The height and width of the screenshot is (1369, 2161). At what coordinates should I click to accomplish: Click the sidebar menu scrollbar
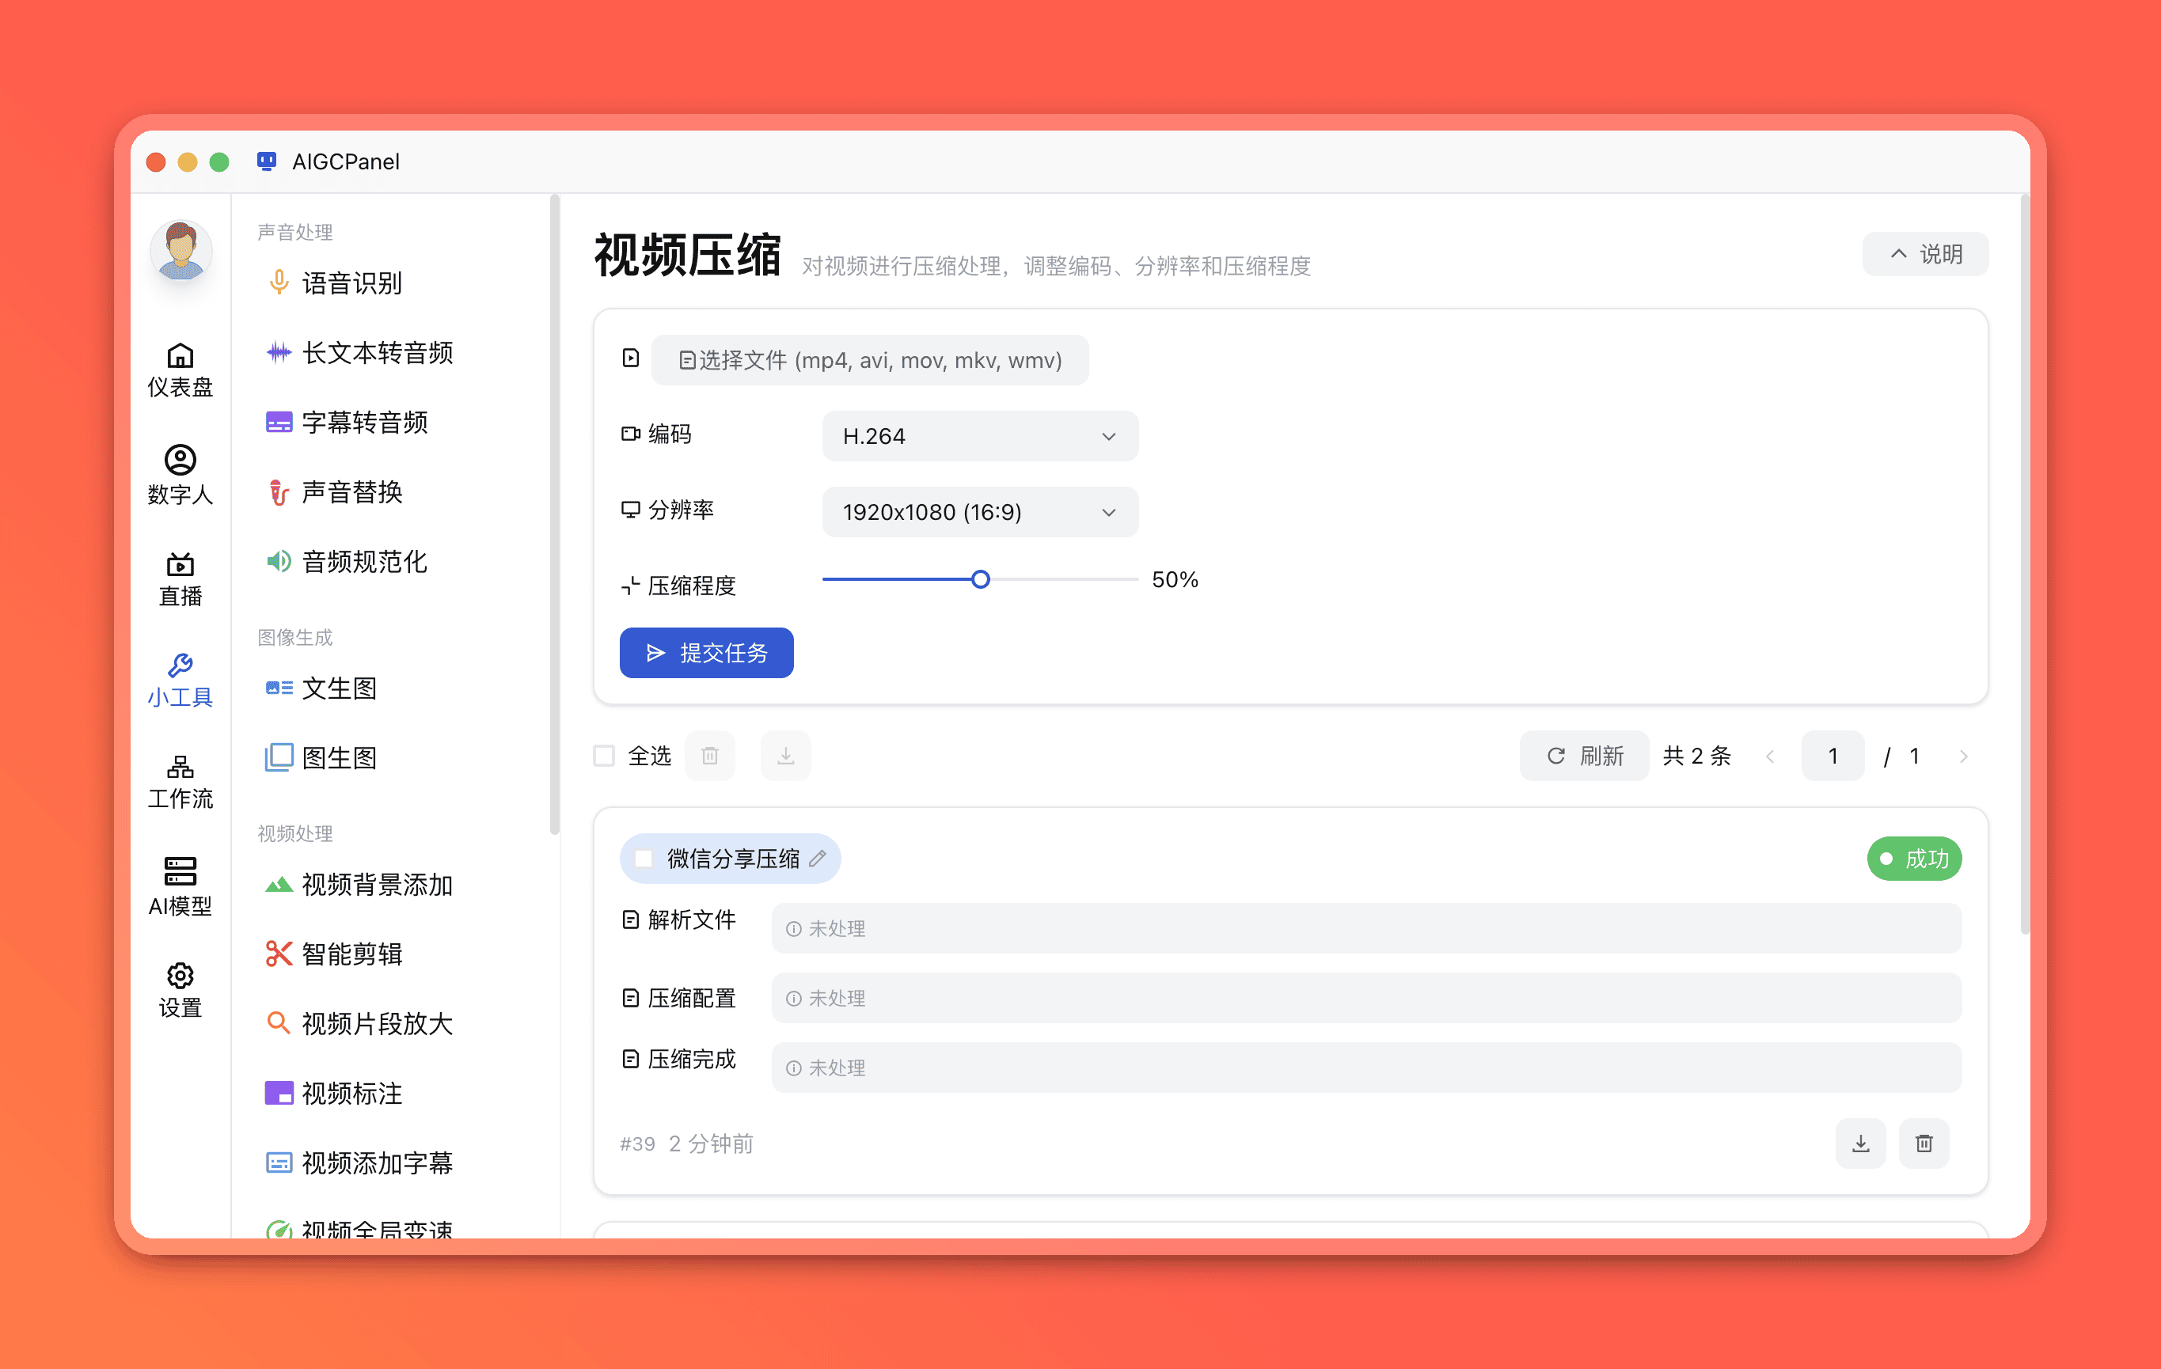point(555,515)
